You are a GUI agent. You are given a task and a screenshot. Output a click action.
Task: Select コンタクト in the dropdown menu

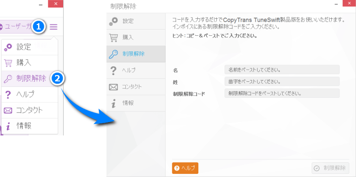[x=30, y=110]
